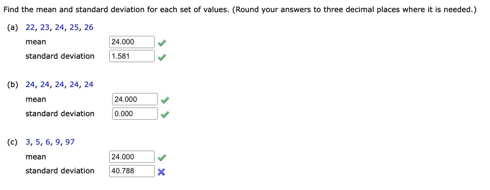The image size is (490, 190).
Task: Focus the part (c) mean input box
Action: [x=132, y=156]
